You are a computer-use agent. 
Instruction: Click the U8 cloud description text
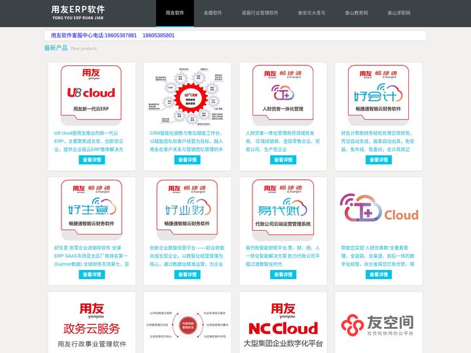pos(89,141)
